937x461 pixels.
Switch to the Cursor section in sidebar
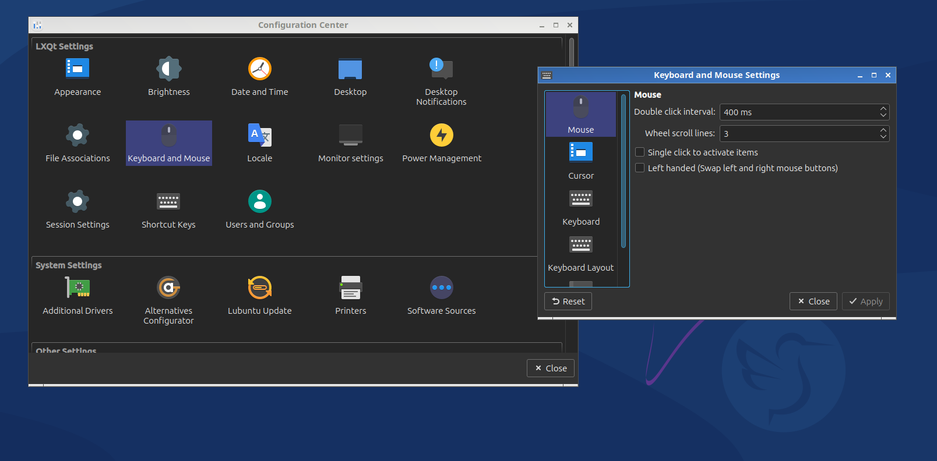(x=581, y=160)
